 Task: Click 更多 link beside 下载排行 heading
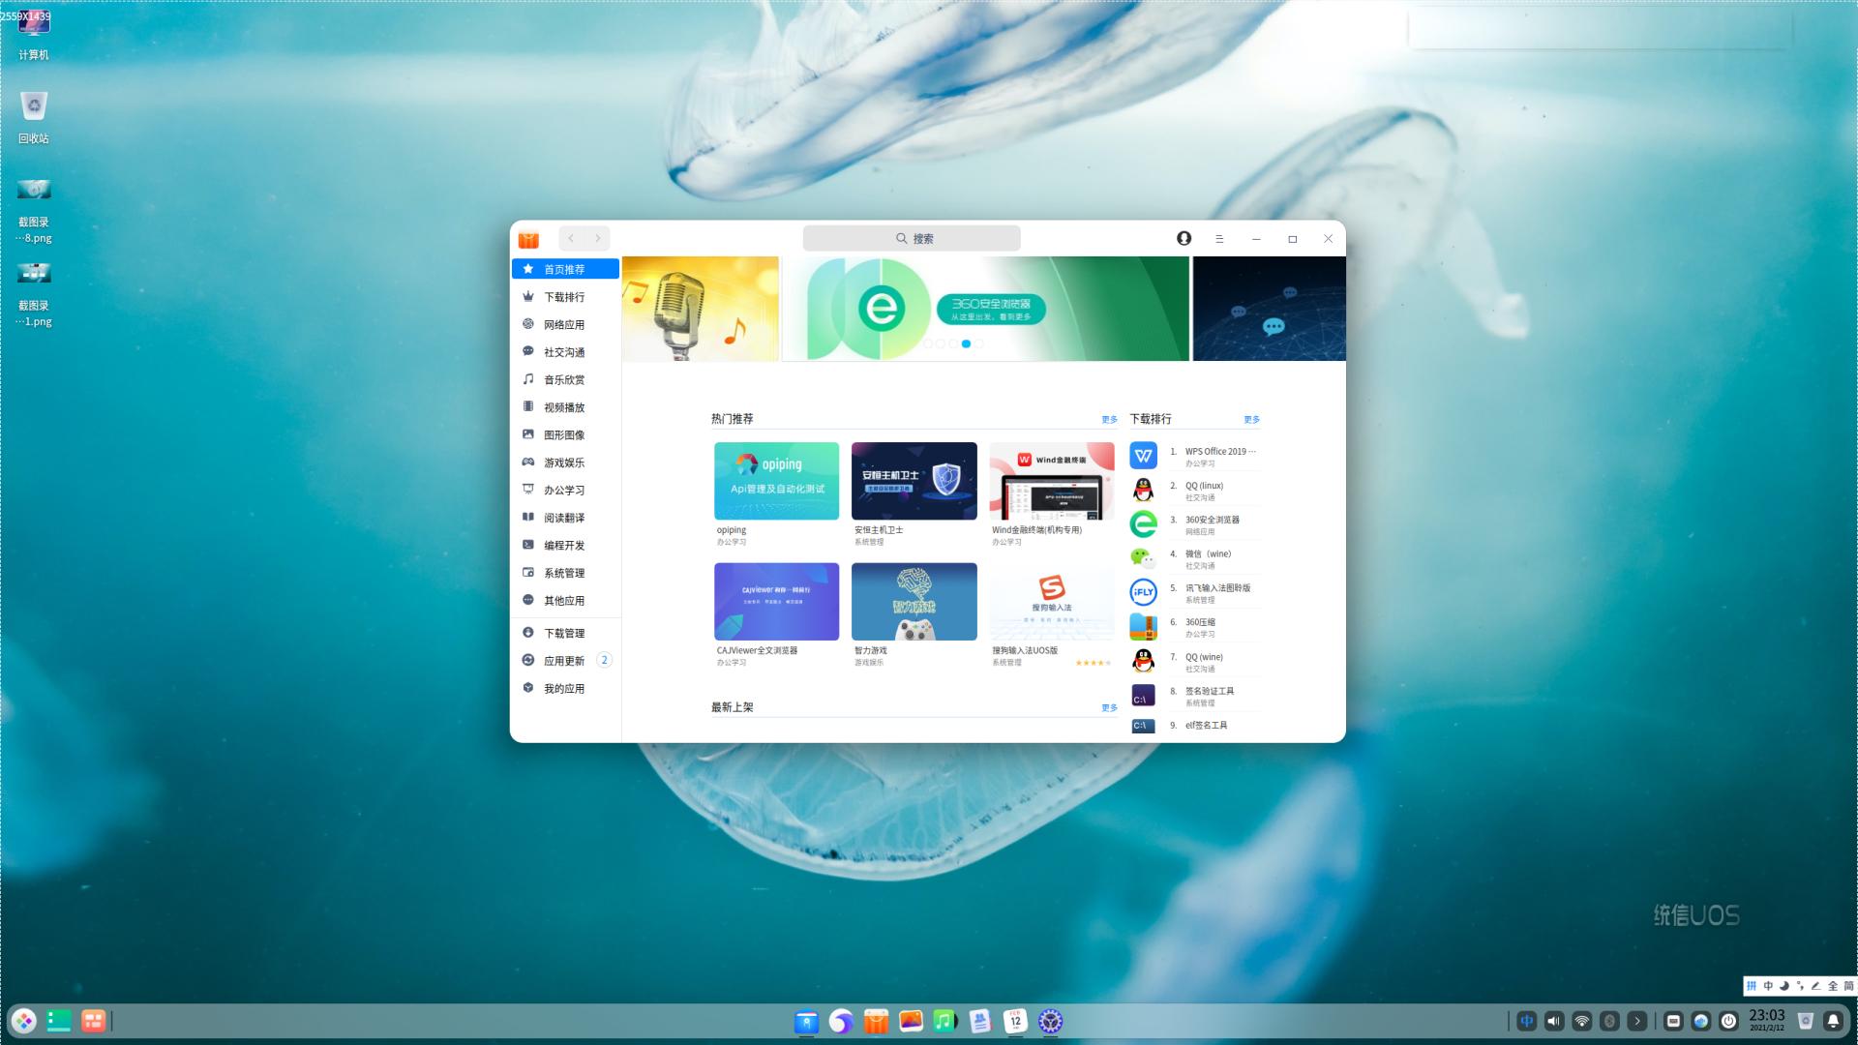pos(1251,420)
